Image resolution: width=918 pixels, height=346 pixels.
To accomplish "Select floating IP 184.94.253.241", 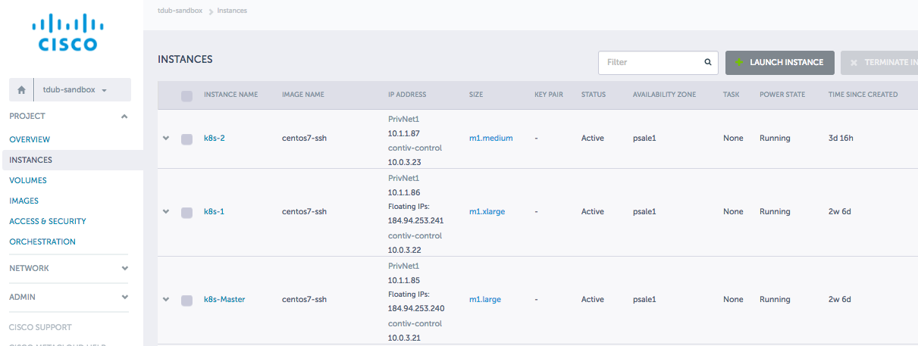I will (415, 221).
